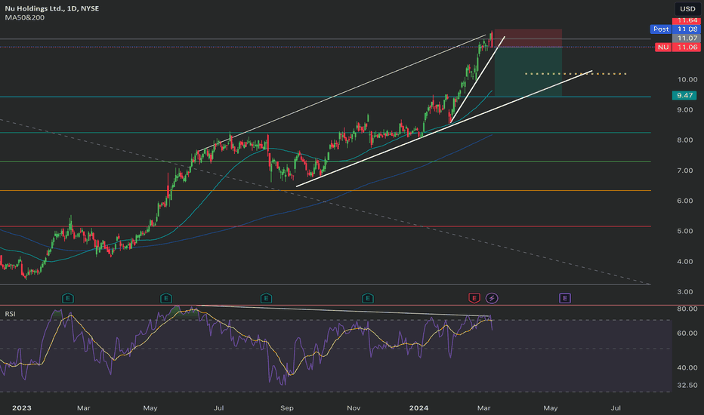
Task: Click the Nov label on the time axis
Action: [354, 407]
